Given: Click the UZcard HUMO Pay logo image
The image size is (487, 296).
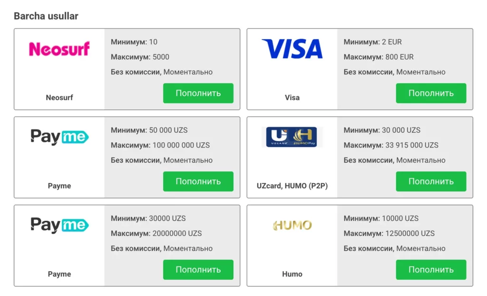Looking at the screenshot, I should (292, 137).
